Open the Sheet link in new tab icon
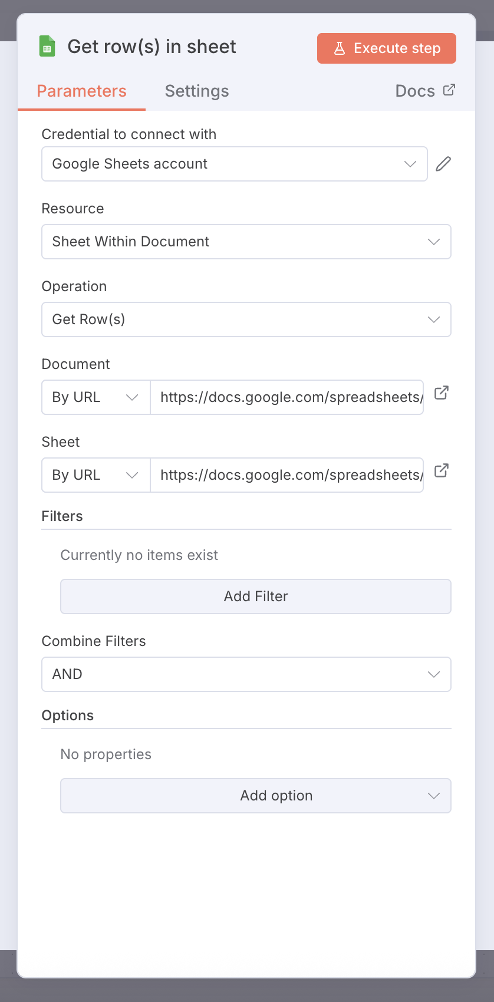Screen dimensions: 494x1002 [x=442, y=470]
